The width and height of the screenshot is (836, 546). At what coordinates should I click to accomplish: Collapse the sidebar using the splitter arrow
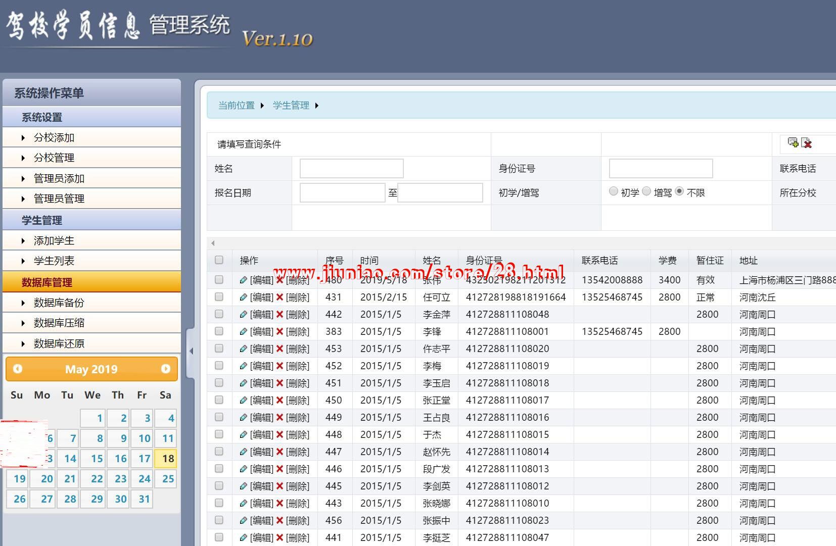[191, 351]
